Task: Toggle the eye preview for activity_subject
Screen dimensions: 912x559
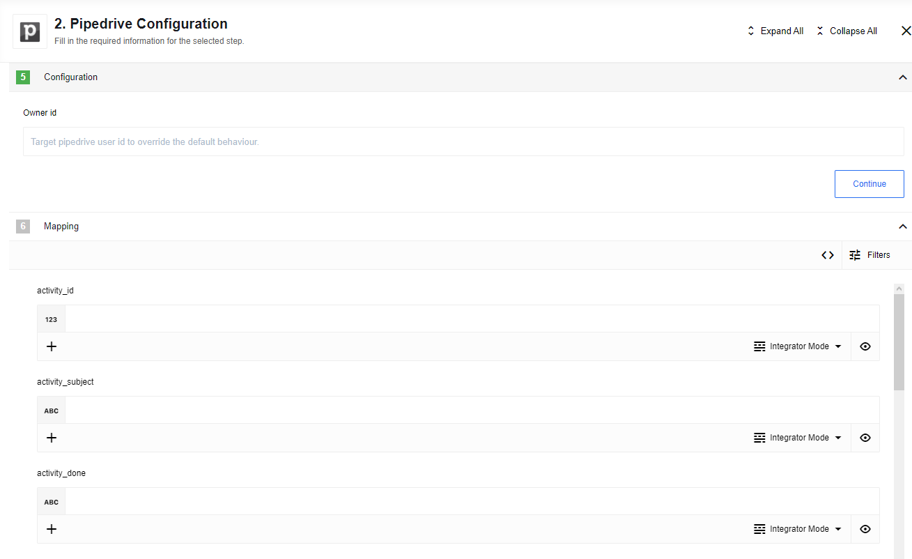Action: click(x=865, y=438)
